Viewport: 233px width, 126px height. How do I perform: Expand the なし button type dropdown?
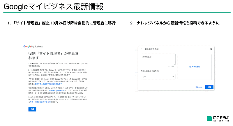point(158,77)
